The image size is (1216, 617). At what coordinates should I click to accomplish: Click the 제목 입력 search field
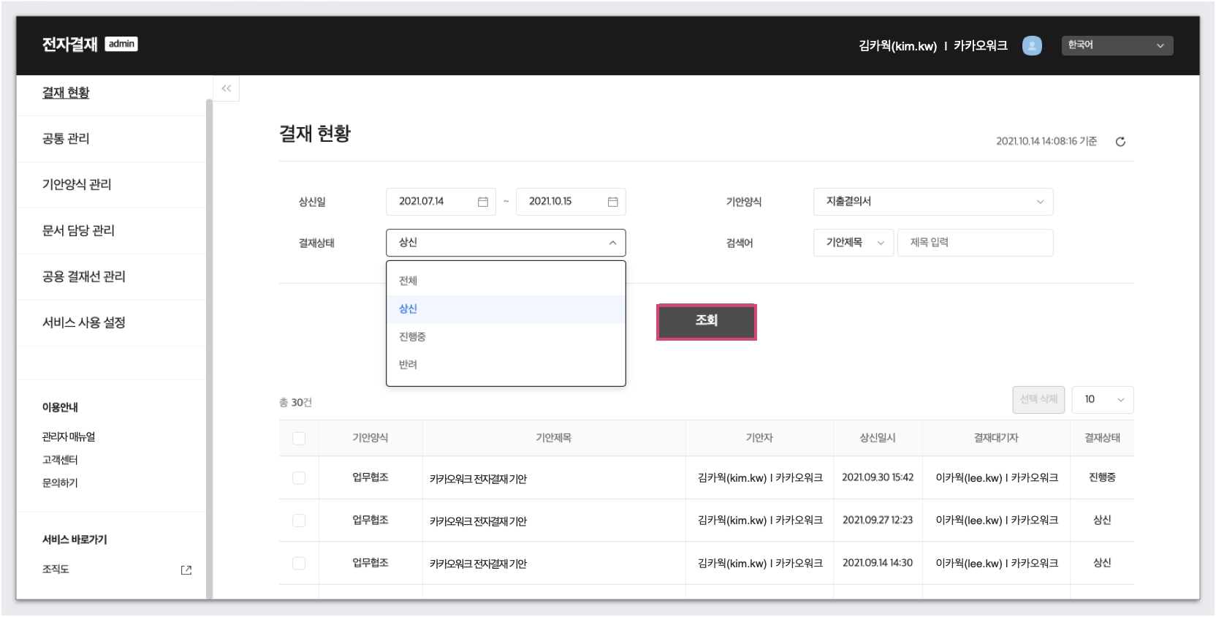tap(975, 243)
